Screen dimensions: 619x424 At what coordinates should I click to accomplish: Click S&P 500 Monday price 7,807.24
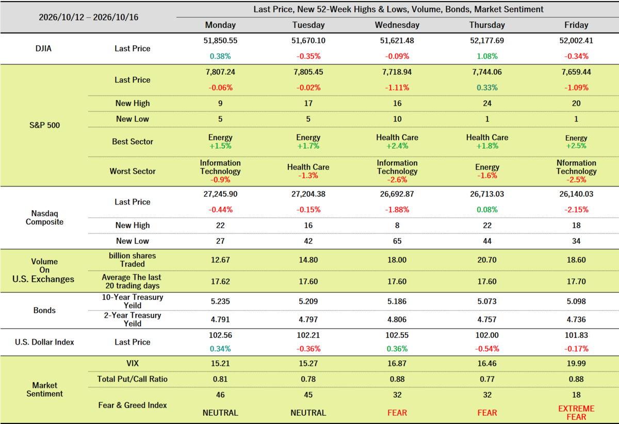tap(220, 71)
